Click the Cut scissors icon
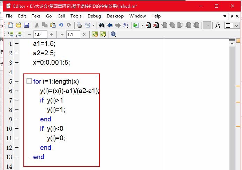The width and height of the screenshot is (242, 170). (x=37, y=25)
